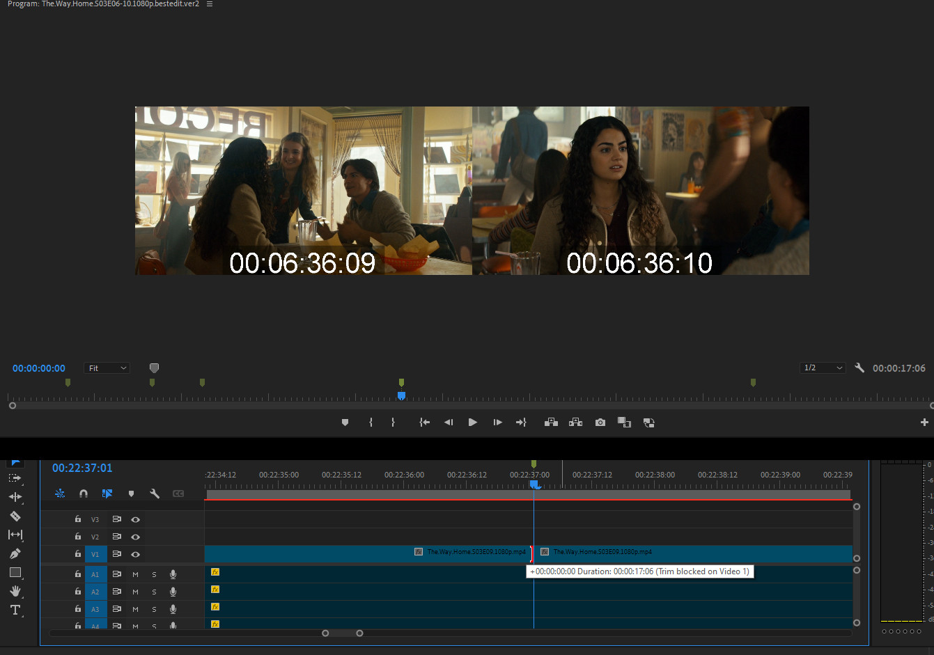Select the Pen tool
The image size is (934, 655).
15,553
